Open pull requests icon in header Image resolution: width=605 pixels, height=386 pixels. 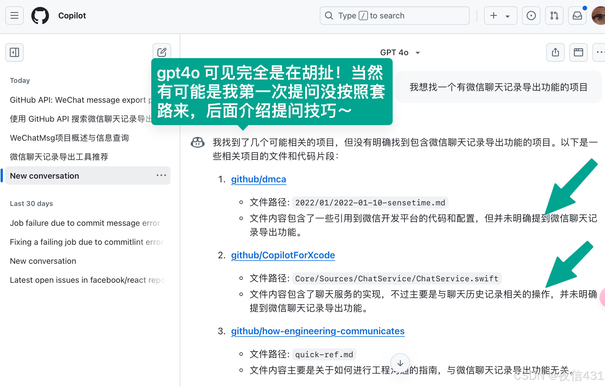554,16
